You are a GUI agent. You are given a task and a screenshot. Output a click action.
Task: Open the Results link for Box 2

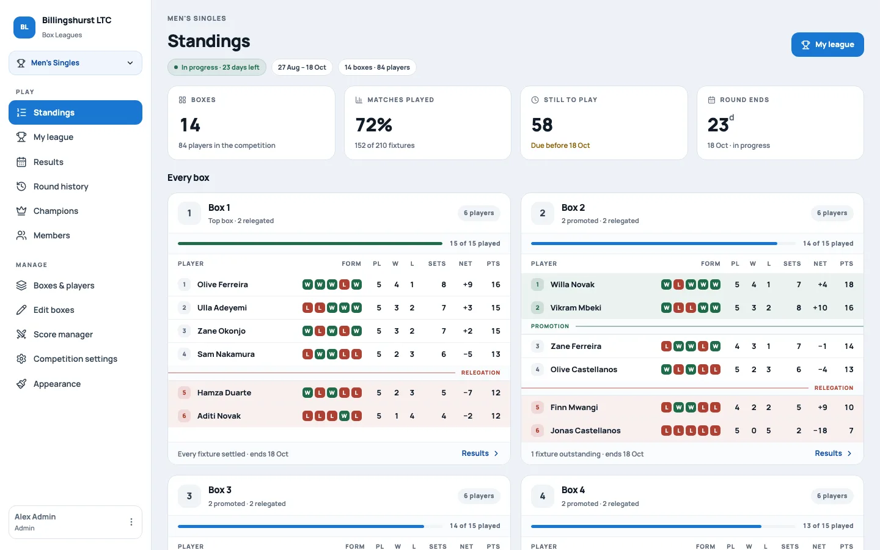point(834,453)
